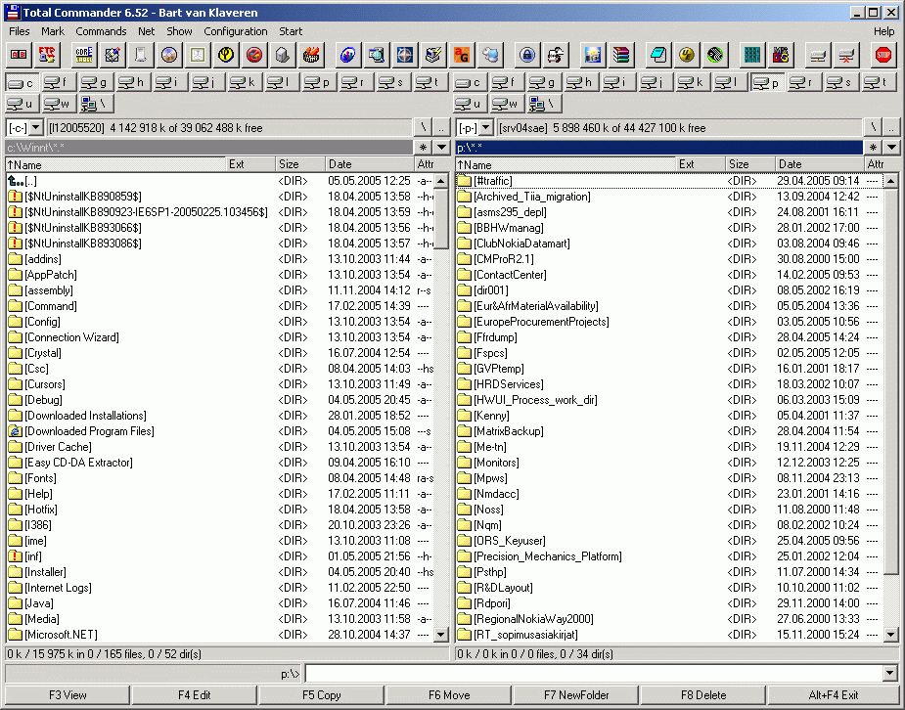905x710 pixels.
Task: Switch left panel to drive f
Action: pyautogui.click(x=59, y=82)
